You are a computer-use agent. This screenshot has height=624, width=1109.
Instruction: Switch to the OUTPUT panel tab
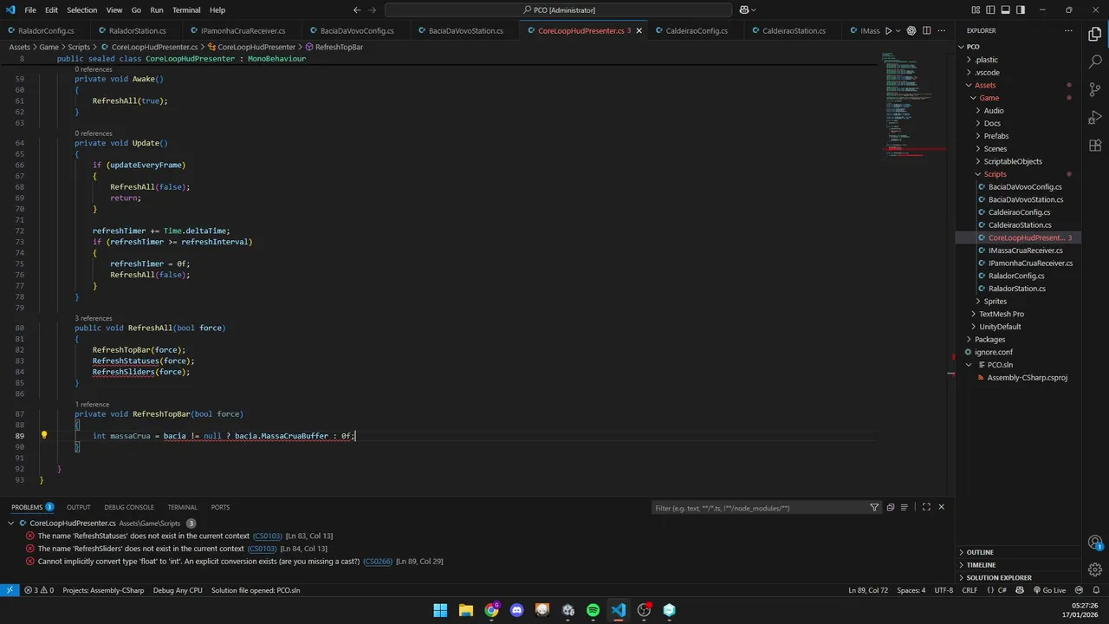(x=79, y=507)
